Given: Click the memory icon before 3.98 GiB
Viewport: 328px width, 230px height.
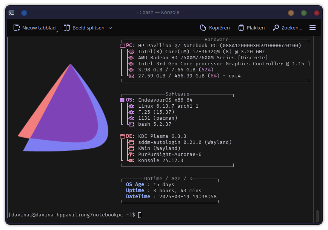Looking at the screenshot, I should point(131,70).
